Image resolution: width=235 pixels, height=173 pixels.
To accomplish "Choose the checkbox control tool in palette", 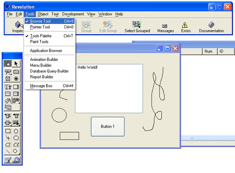I will coord(8,79).
